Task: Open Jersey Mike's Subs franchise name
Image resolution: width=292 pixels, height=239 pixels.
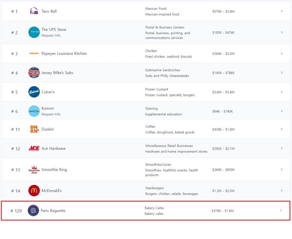Action: [57, 73]
